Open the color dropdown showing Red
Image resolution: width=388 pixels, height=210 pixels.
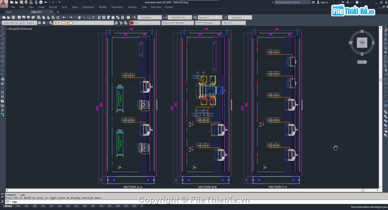145,23
